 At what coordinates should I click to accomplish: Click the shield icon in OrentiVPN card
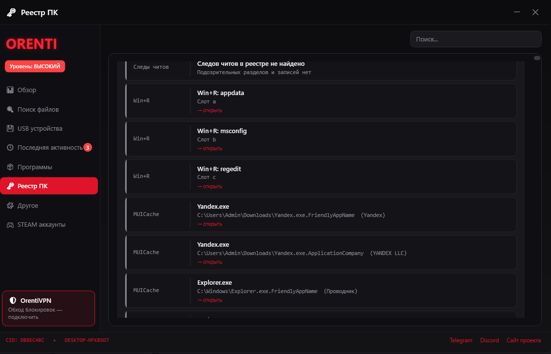(x=13, y=300)
